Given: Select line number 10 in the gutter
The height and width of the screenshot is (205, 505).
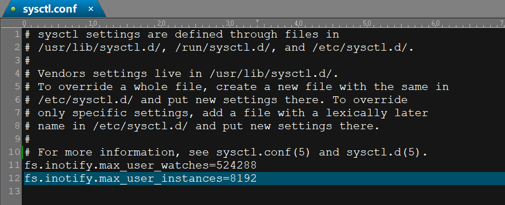Looking at the screenshot, I should click(14, 152).
